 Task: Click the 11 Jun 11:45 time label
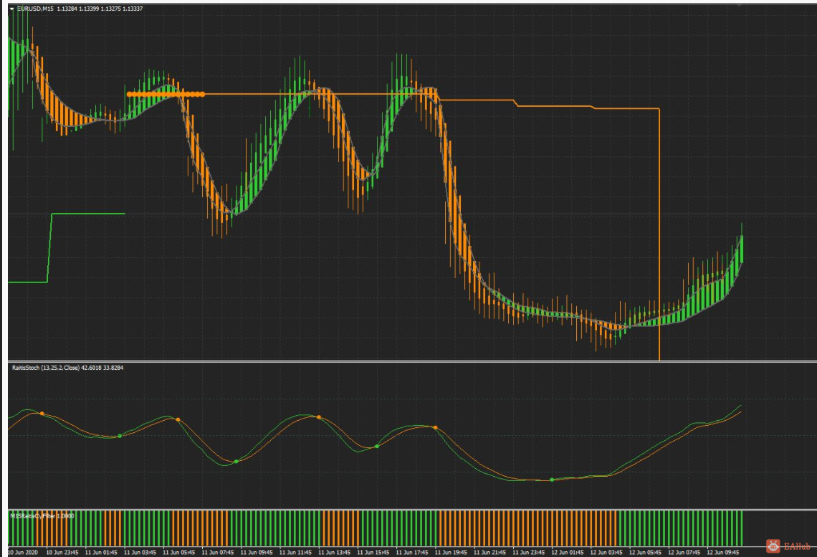(x=295, y=552)
